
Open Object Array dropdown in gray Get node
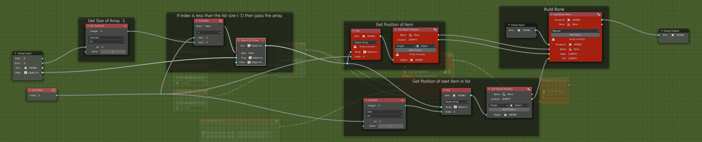(x=456, y=102)
